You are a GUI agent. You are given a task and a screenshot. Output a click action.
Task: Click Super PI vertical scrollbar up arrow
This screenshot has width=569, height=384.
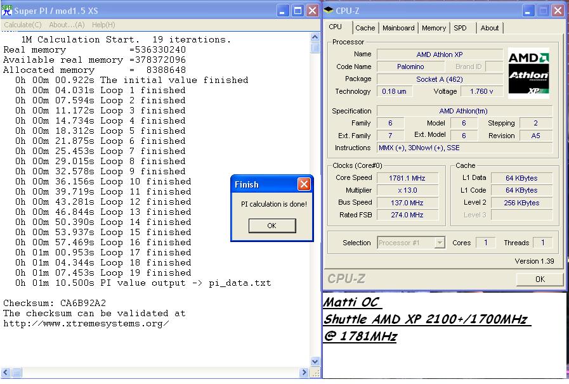tap(315, 37)
